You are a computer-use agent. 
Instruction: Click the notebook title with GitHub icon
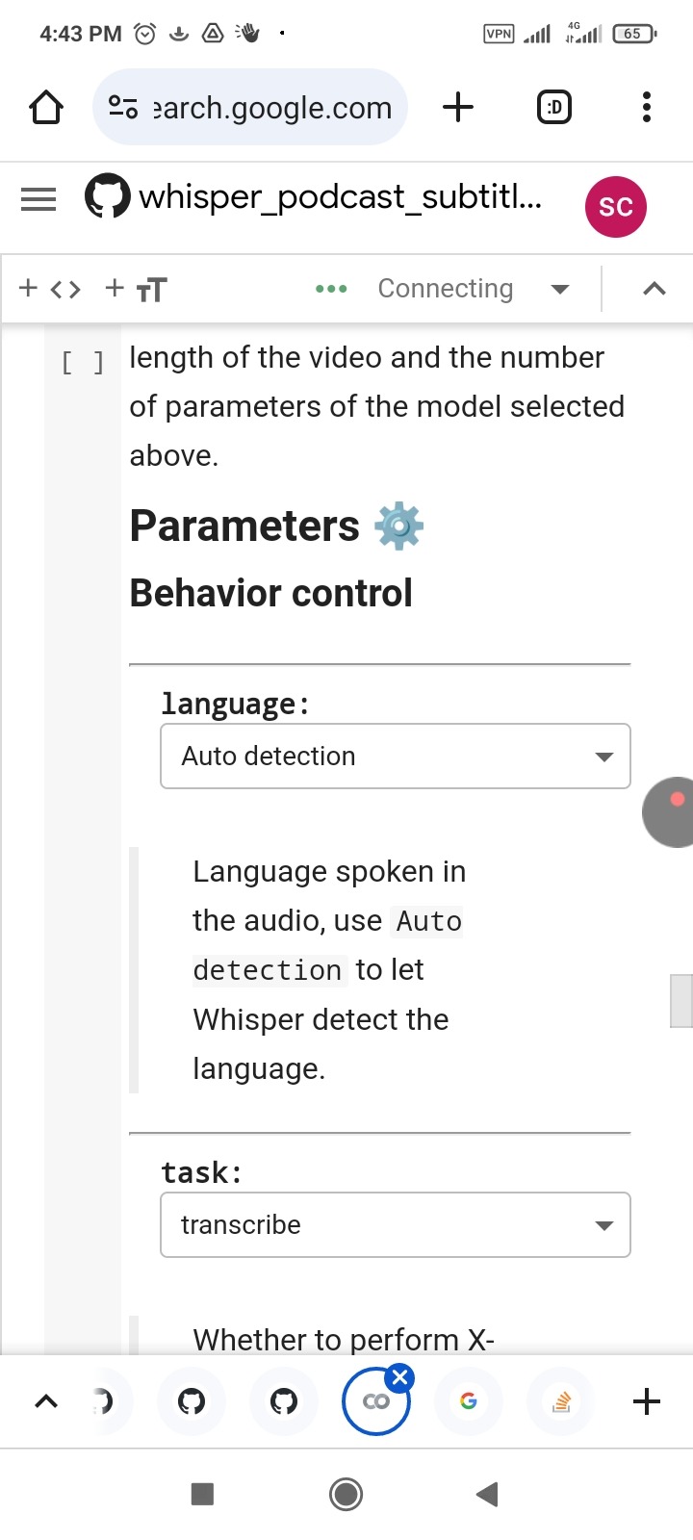coord(318,197)
